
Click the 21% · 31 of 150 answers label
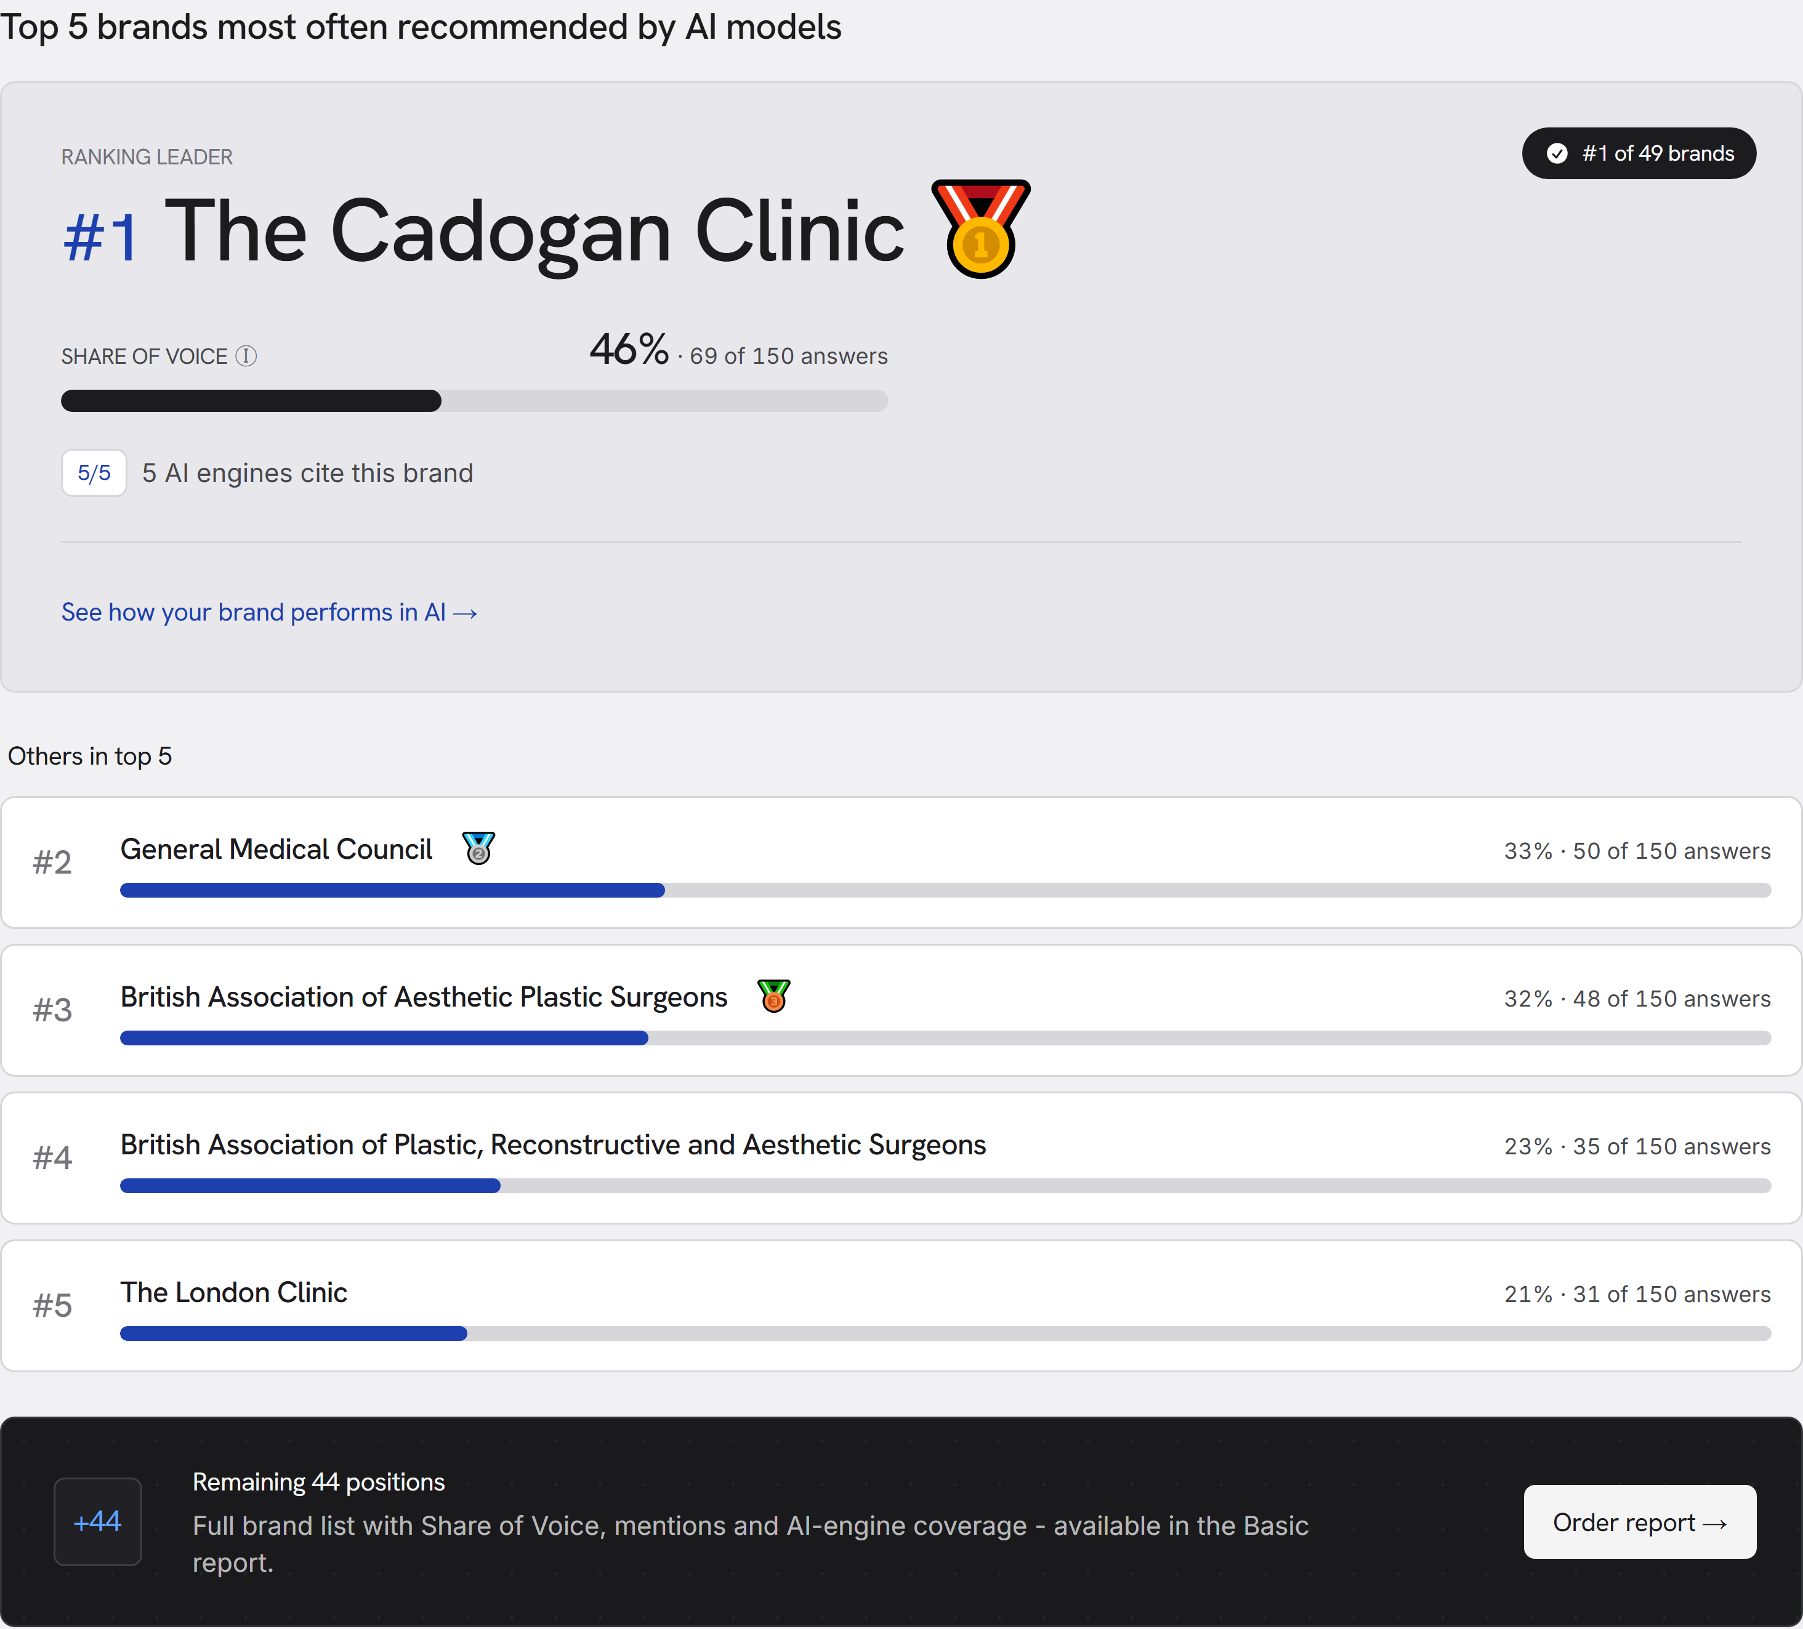1637,1293
